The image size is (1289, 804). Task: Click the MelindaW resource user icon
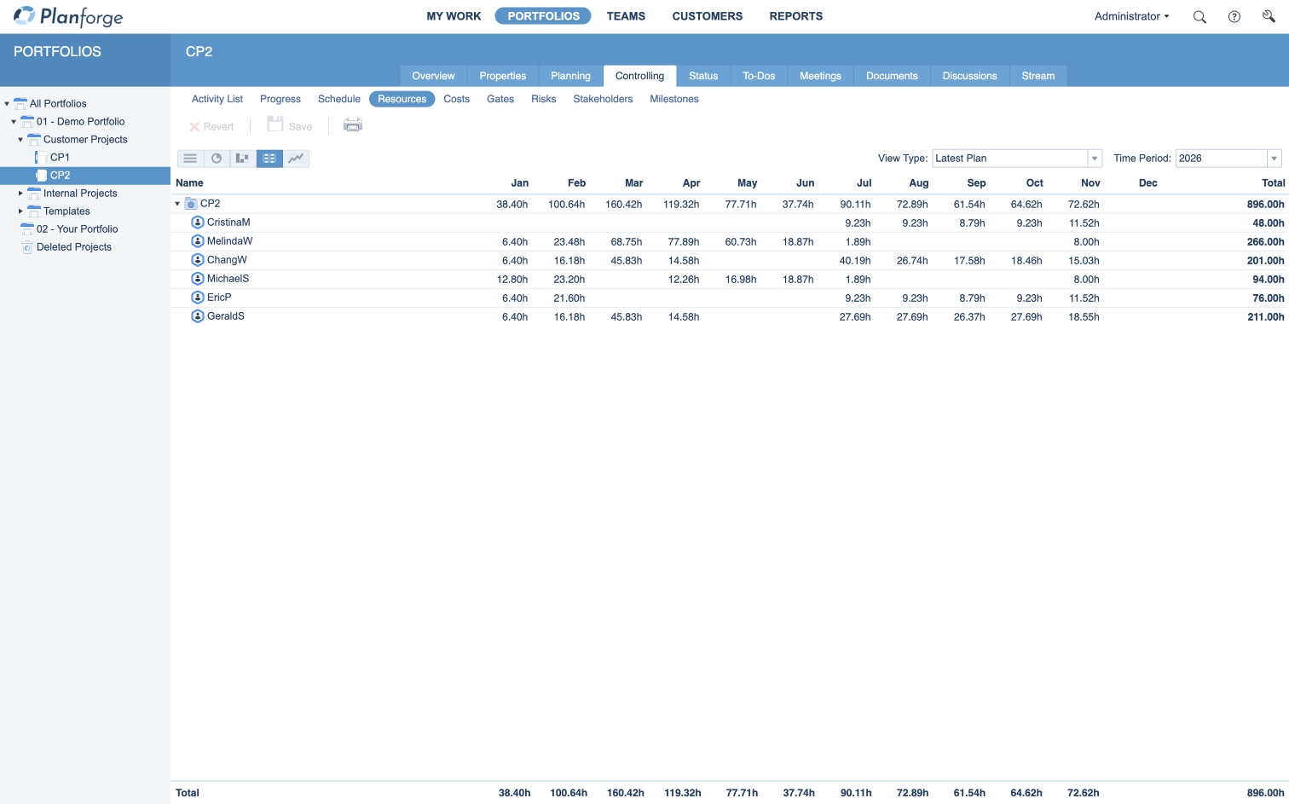pos(198,241)
